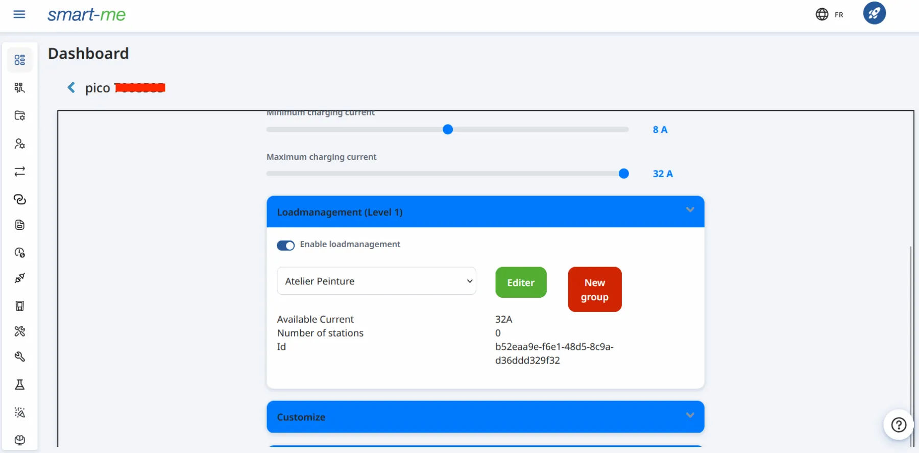Open the QR code user sidebar icon
This screenshot has width=919, height=453.
[x=20, y=88]
